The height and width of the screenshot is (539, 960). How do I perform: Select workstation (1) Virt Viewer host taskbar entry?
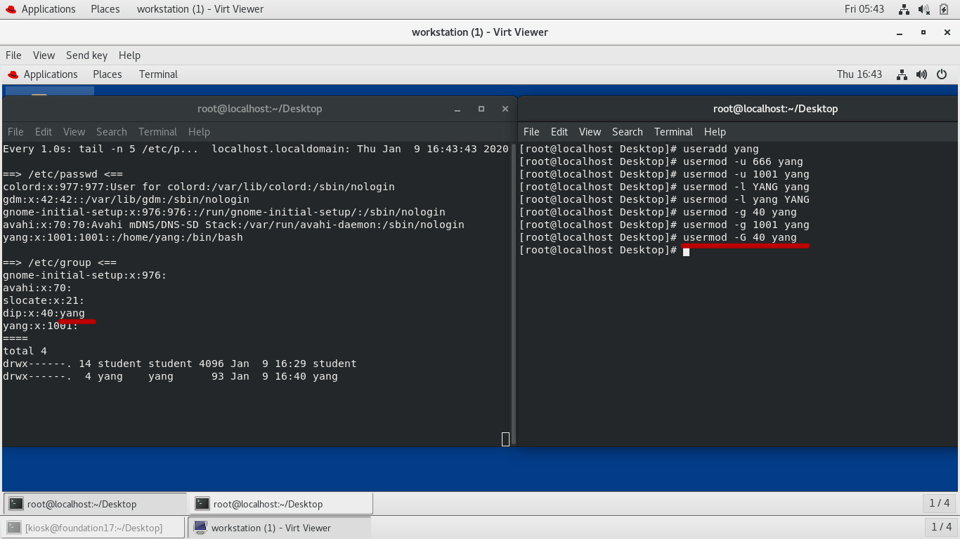pos(279,527)
